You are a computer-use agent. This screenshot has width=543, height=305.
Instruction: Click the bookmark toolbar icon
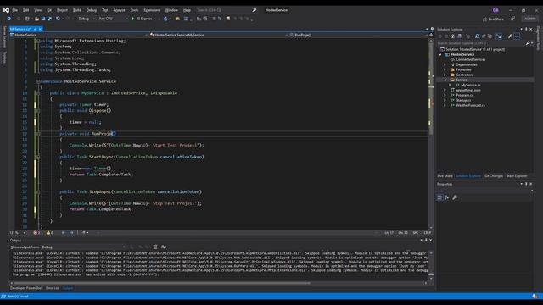(228, 19)
